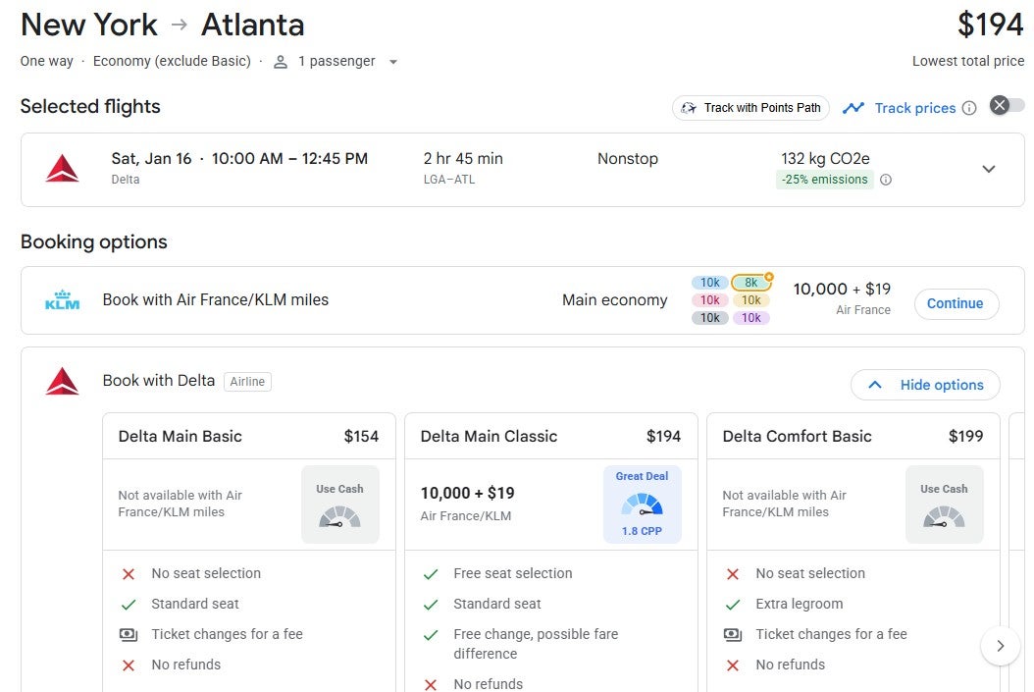Click the passenger person icon
Image resolution: width=1034 pixels, height=692 pixels.
(281, 62)
